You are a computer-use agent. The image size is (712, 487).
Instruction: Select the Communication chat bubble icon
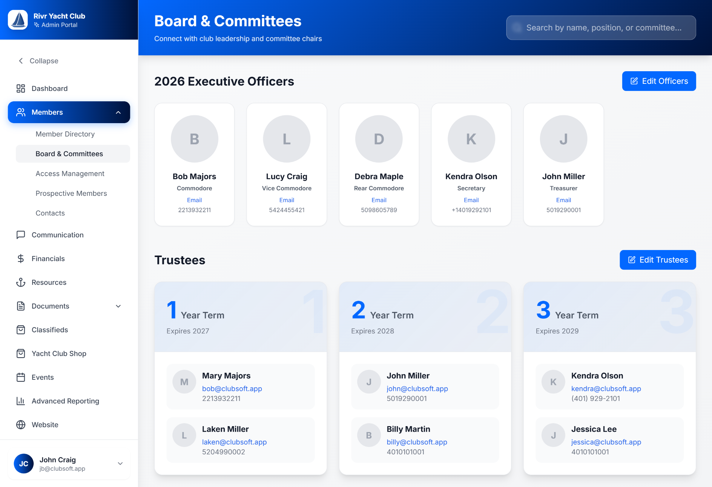click(21, 235)
